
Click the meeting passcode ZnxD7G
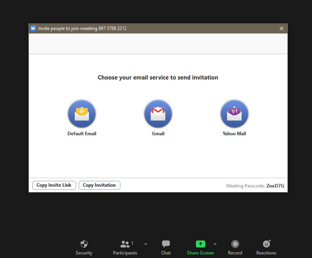pyautogui.click(x=275, y=186)
